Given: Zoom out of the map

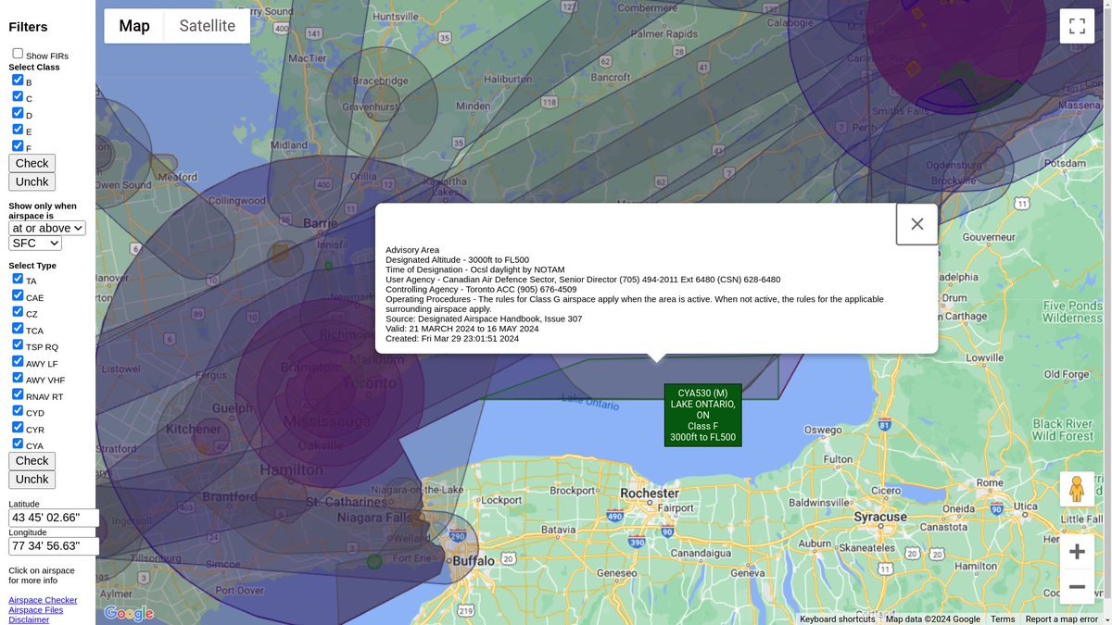Looking at the screenshot, I should (x=1077, y=587).
